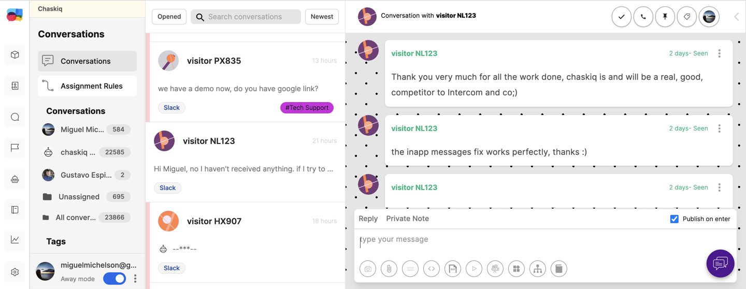Screen dimensions: 746x289
Task: Toggle the Away mode switch
Action: point(114,279)
